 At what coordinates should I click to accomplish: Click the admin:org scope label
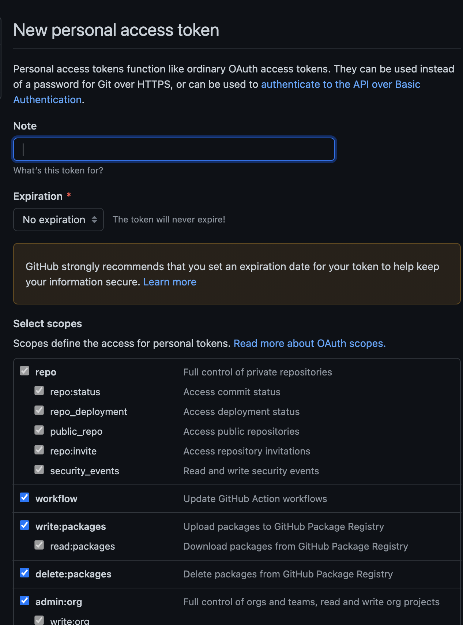click(x=59, y=602)
